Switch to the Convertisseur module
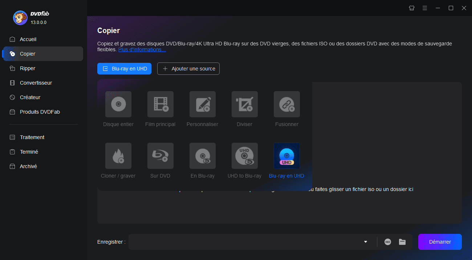This screenshot has height=260, width=472. point(43,83)
